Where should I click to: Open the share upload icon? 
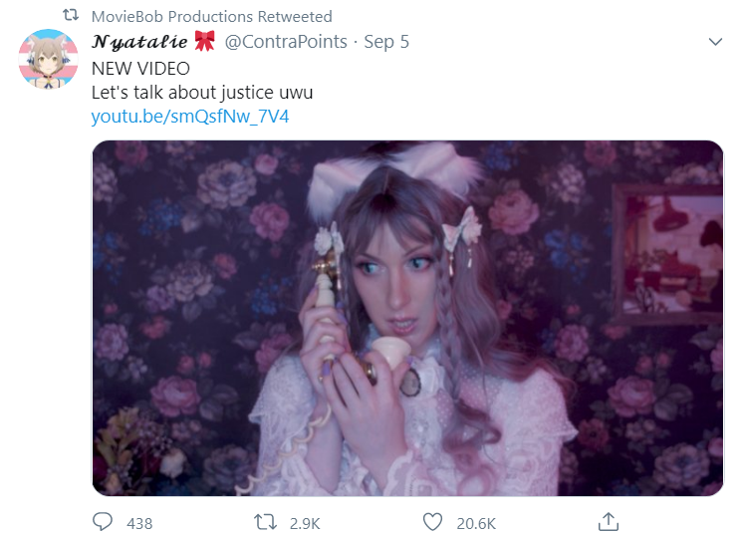coord(609,522)
